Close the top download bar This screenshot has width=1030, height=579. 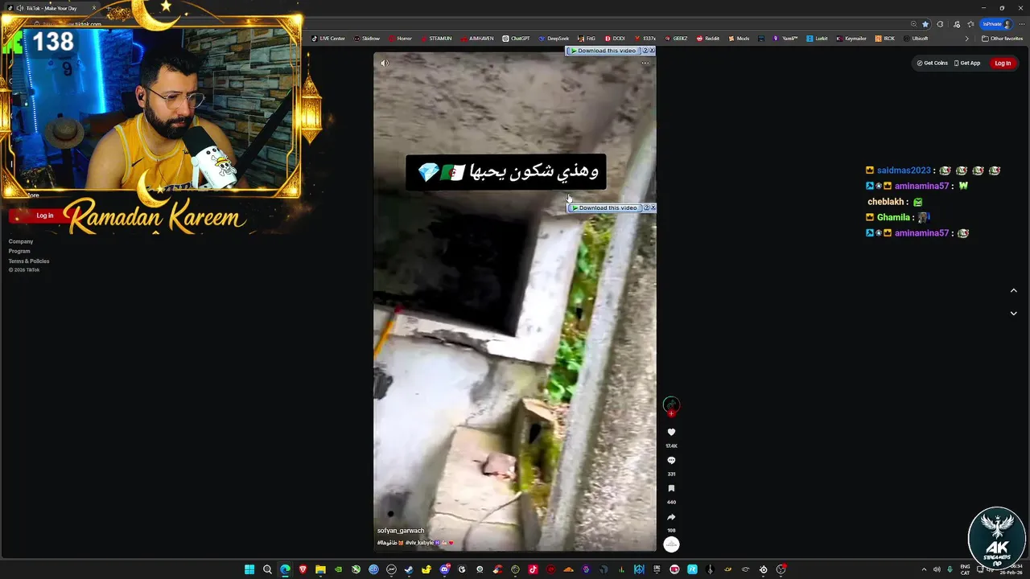point(652,51)
